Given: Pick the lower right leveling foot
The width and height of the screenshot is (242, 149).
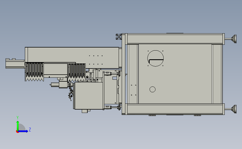Looking at the screenshot, I should [x=231, y=109].
